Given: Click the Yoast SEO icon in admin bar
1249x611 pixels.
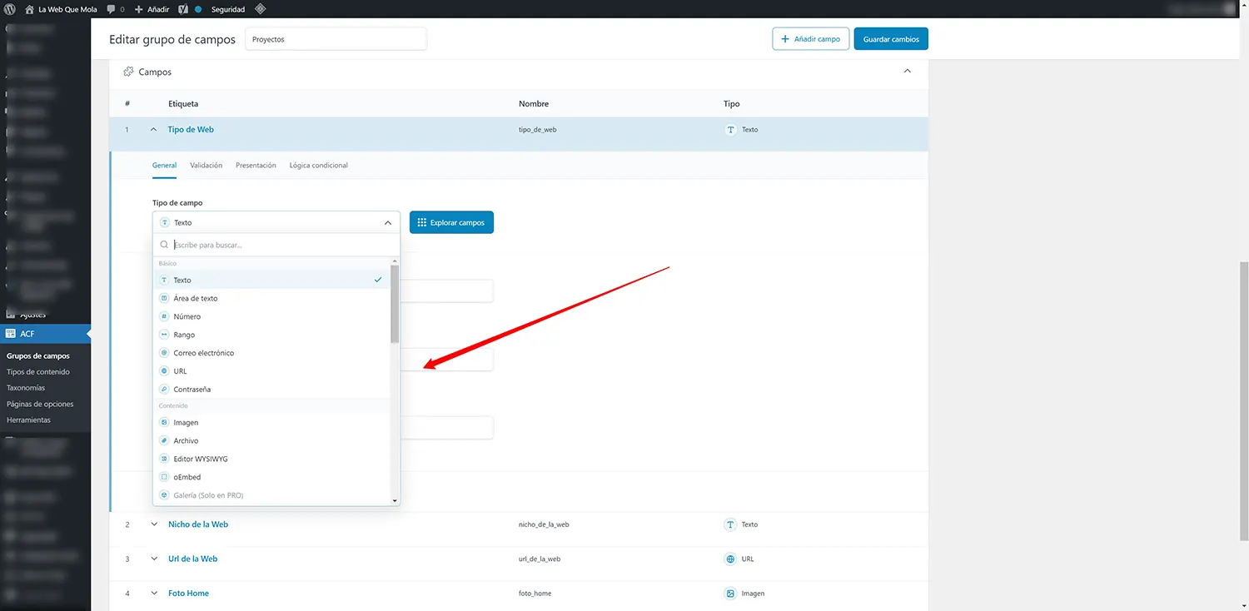Looking at the screenshot, I should pyautogui.click(x=182, y=9).
